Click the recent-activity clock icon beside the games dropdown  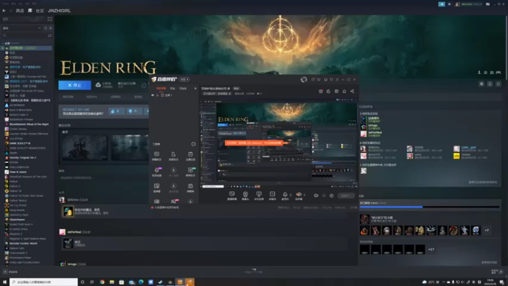[45, 28]
